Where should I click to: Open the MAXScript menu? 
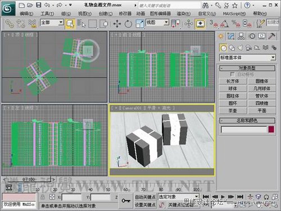pos(234,14)
